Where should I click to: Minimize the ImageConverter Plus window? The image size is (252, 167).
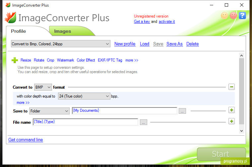pos(212,5)
